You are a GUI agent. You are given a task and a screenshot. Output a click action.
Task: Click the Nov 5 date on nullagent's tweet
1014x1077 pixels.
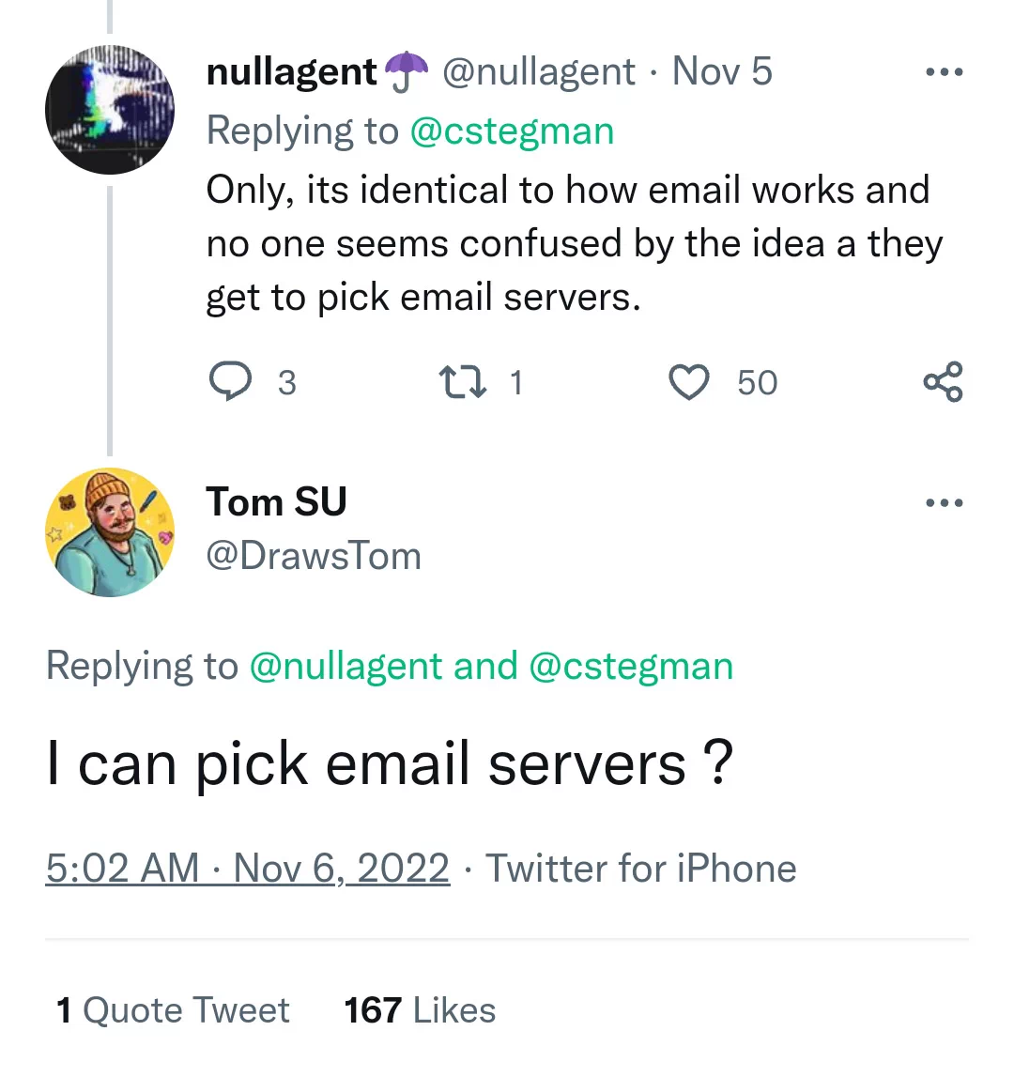click(x=722, y=71)
